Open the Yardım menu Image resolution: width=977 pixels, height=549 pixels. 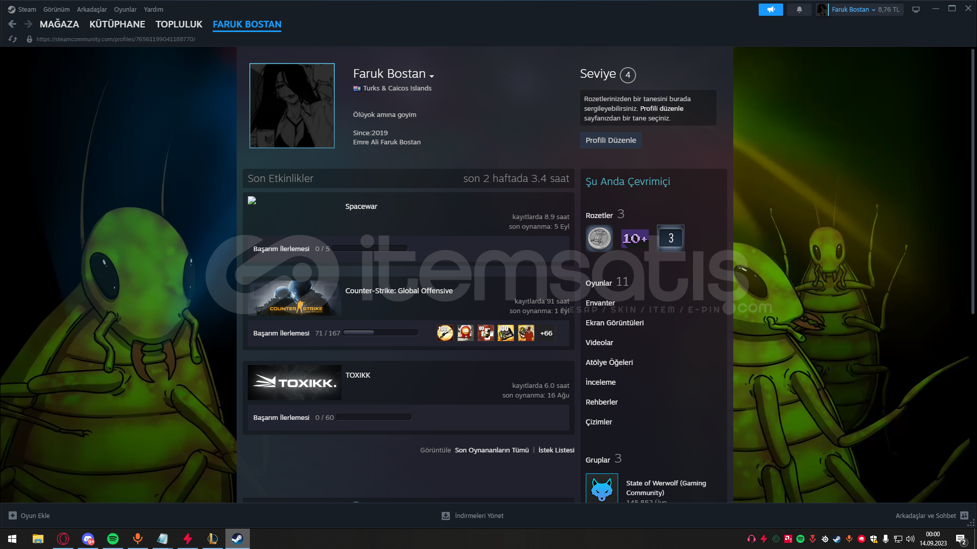(153, 9)
